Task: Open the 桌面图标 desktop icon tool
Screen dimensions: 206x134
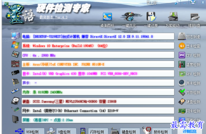Action: [x=107, y=19]
